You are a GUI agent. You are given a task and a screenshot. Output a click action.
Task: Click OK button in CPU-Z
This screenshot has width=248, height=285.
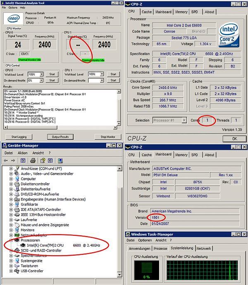click(x=234, y=139)
